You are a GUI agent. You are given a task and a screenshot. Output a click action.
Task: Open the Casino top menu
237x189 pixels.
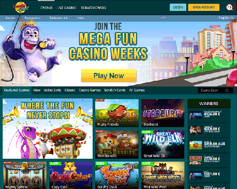click(46, 8)
